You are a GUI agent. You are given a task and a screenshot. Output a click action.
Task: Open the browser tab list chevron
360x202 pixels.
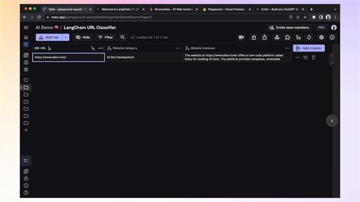335,10
